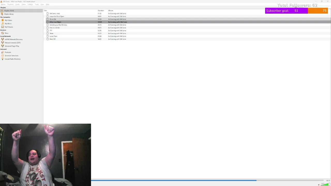Click the file icon beside 'Skate'
Screen dimensions: 331x186
pyautogui.click(x=48, y=33)
